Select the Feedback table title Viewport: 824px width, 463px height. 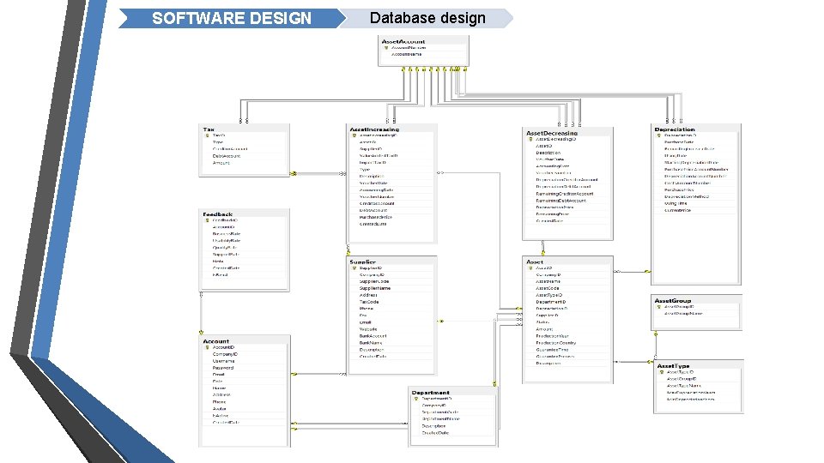tap(217, 214)
